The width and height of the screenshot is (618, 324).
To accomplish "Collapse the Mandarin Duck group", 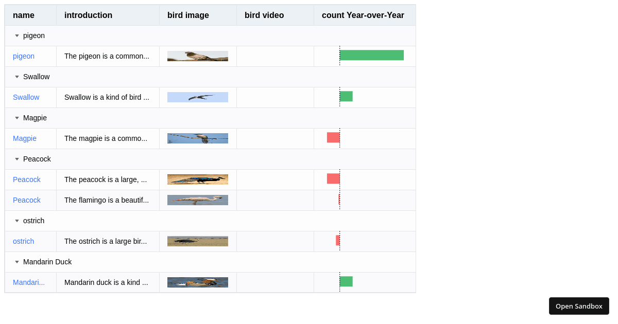I will pos(16,262).
